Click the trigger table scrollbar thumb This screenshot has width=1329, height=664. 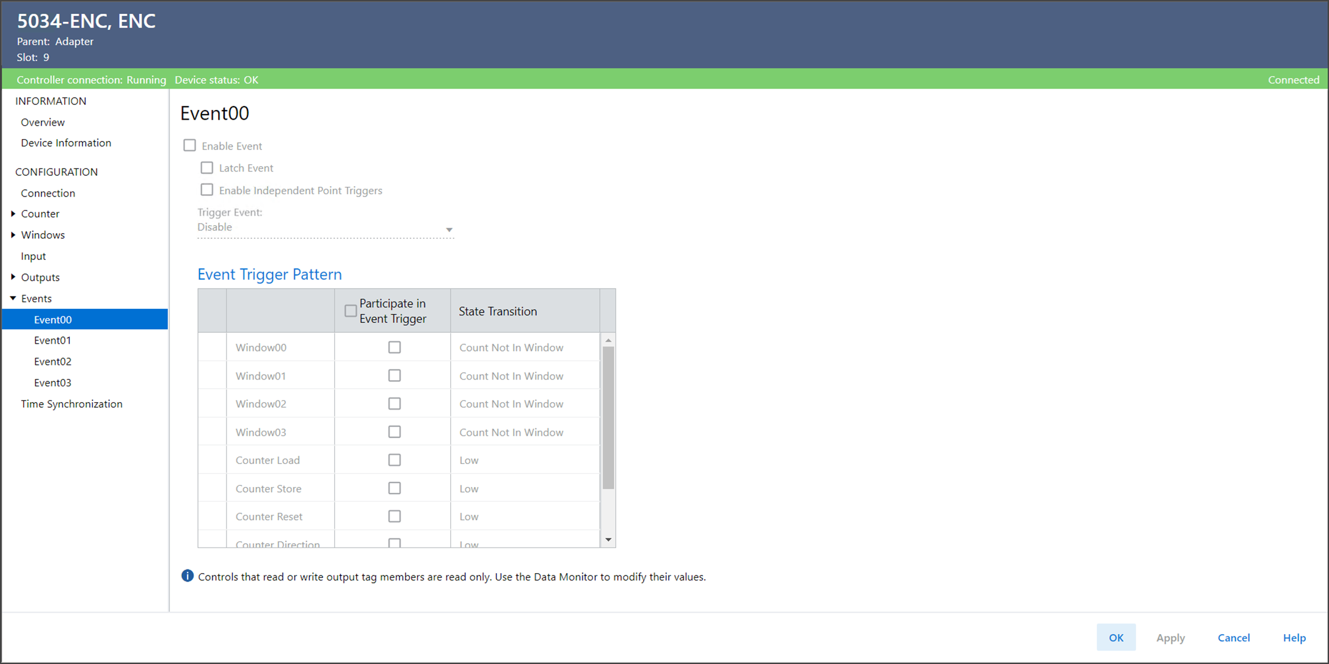pyautogui.click(x=608, y=418)
